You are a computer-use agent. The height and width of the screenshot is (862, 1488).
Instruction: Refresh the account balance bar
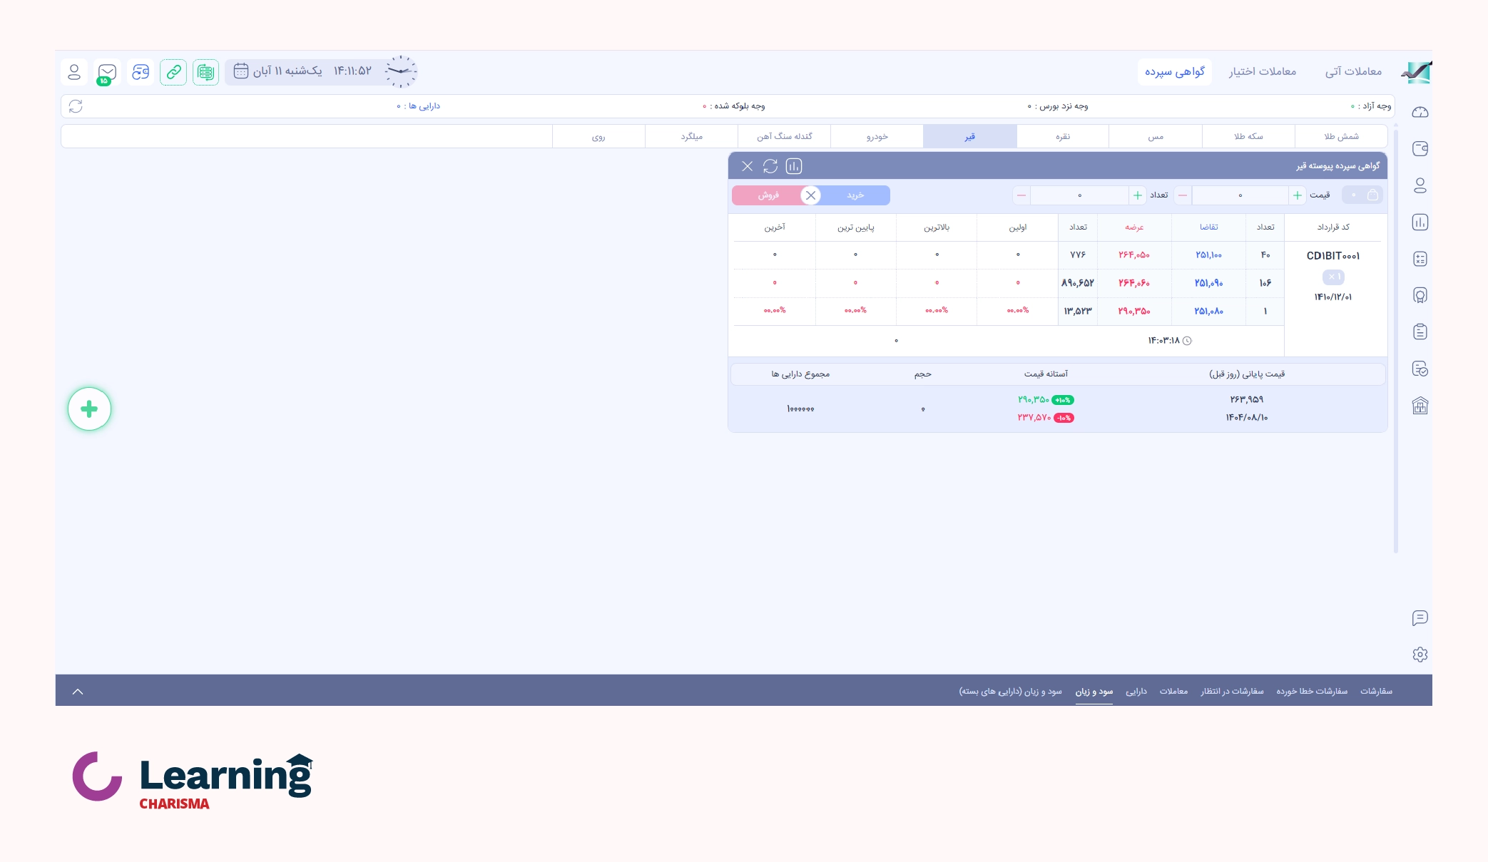[76, 106]
